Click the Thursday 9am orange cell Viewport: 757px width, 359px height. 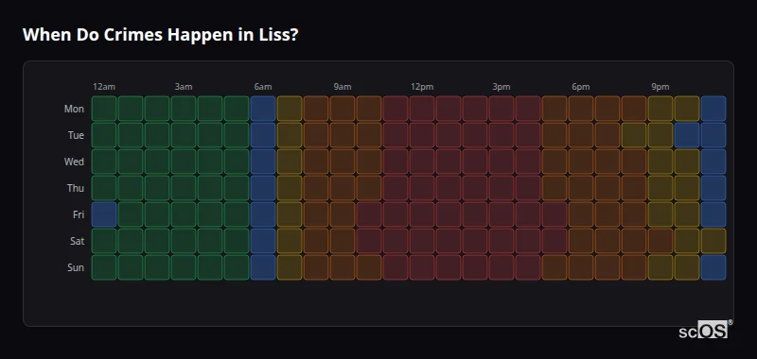(x=343, y=188)
